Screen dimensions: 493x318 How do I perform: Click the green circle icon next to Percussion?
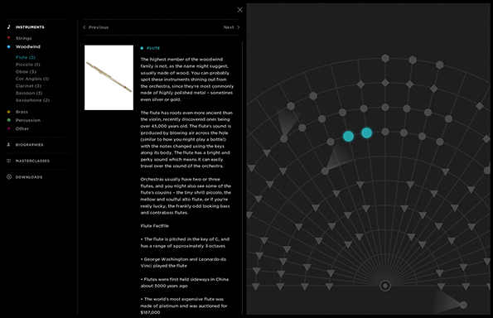tap(9, 120)
